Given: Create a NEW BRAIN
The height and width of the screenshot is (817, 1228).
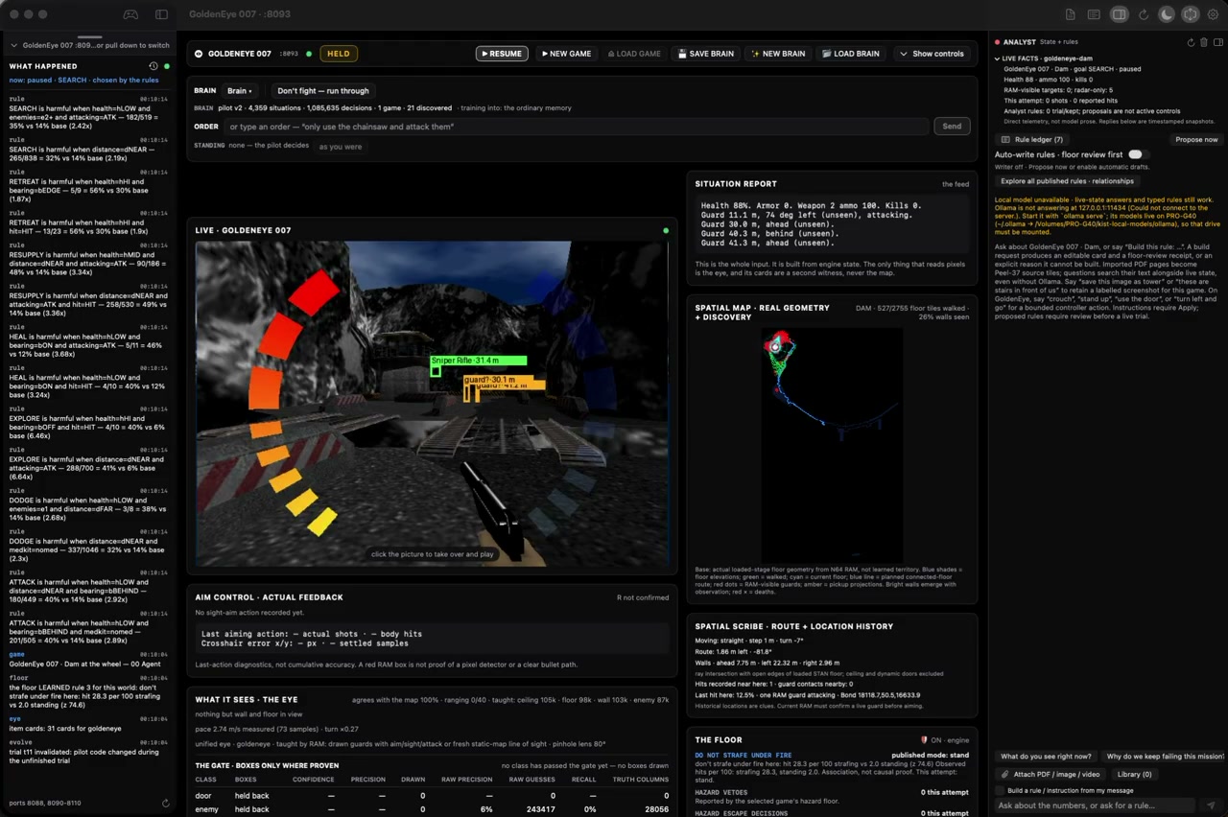Looking at the screenshot, I should (x=778, y=54).
